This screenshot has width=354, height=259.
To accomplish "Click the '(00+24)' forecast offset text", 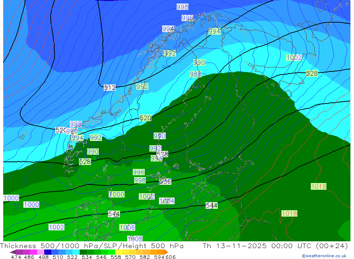I will coord(332,246).
